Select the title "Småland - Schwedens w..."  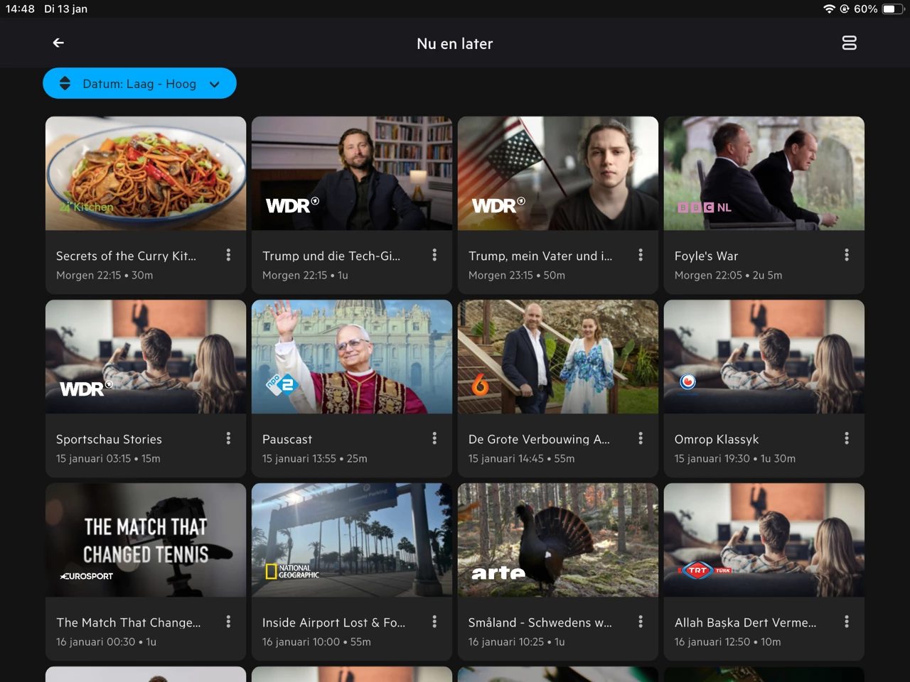point(540,622)
